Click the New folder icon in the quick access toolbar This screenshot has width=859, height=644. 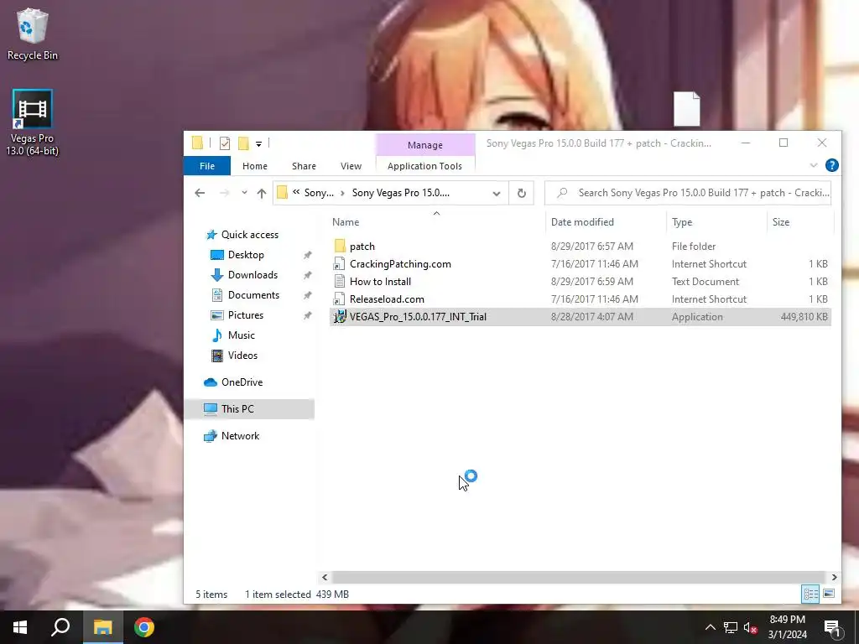tap(243, 143)
